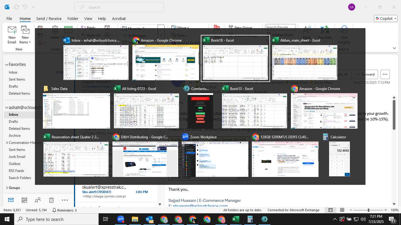Select the Inbox Outlook window thumbnail
The width and height of the screenshot is (401, 225).
[96, 59]
